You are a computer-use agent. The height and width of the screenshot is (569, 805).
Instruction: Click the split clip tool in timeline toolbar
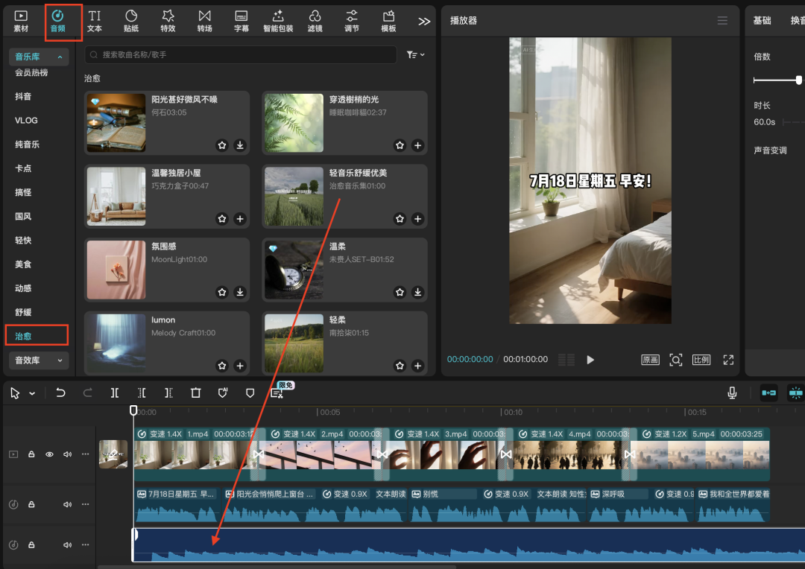pos(115,392)
